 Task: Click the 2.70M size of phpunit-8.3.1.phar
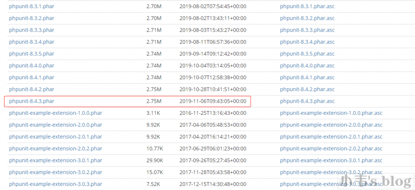pos(154,6)
